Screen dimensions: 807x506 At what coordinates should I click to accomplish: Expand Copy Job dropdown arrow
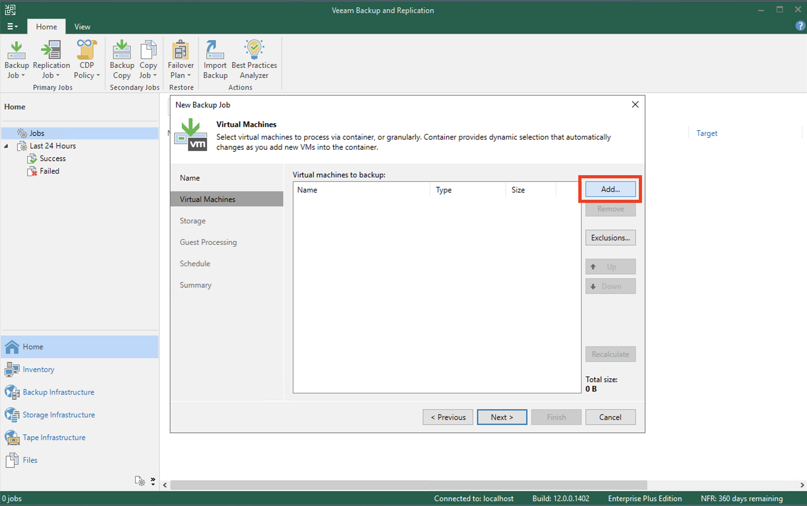(x=155, y=76)
